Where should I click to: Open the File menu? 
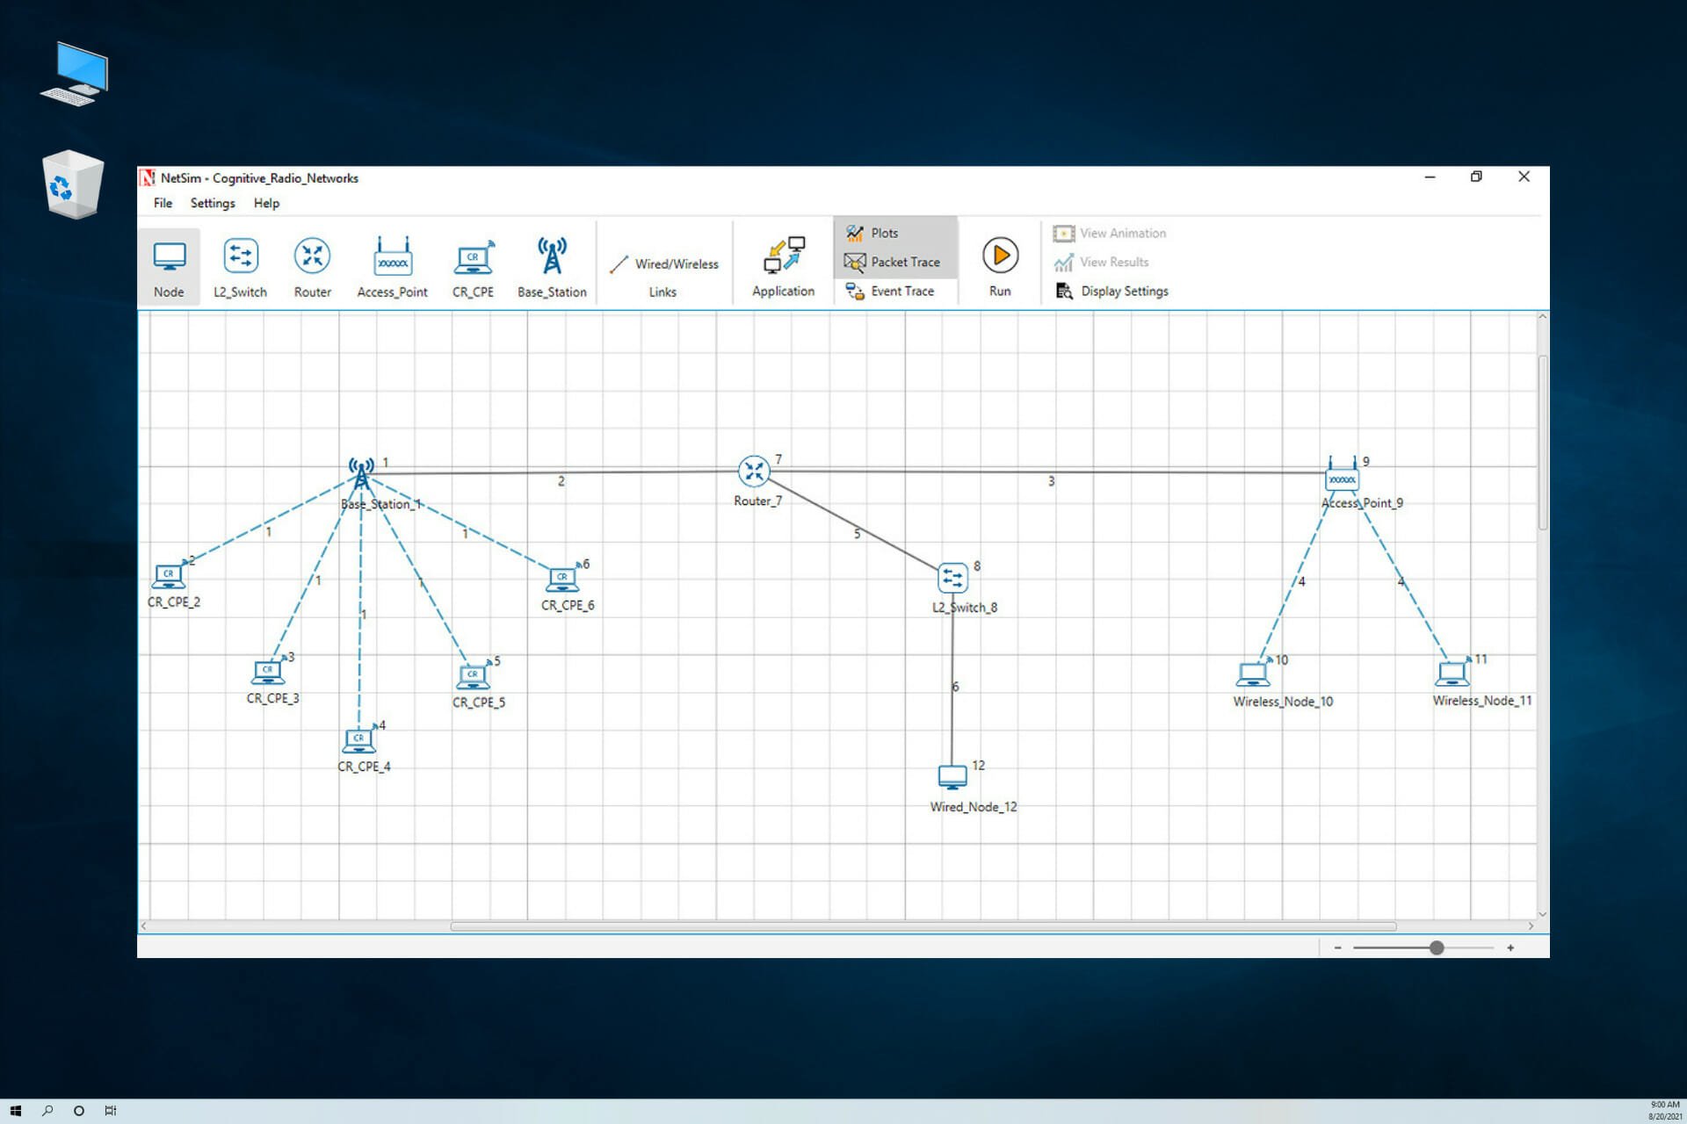tap(163, 203)
